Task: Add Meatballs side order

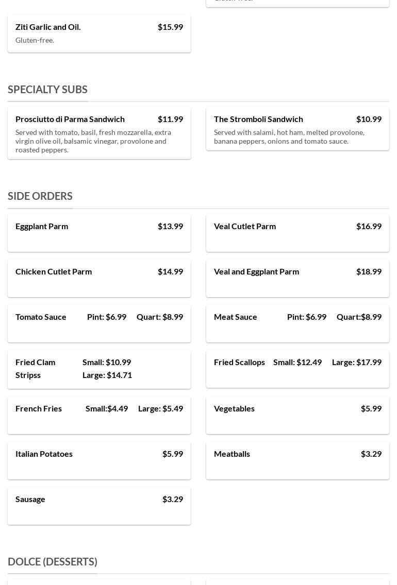Action: 297,460
